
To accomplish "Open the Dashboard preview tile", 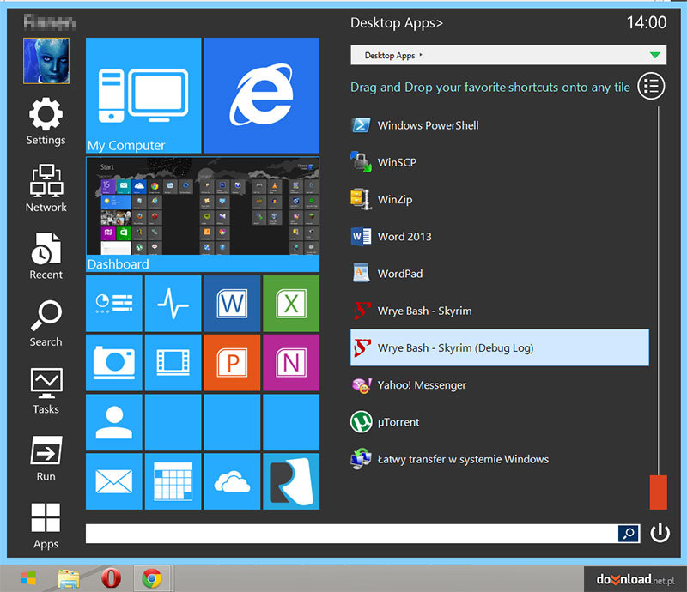I will click(x=203, y=214).
